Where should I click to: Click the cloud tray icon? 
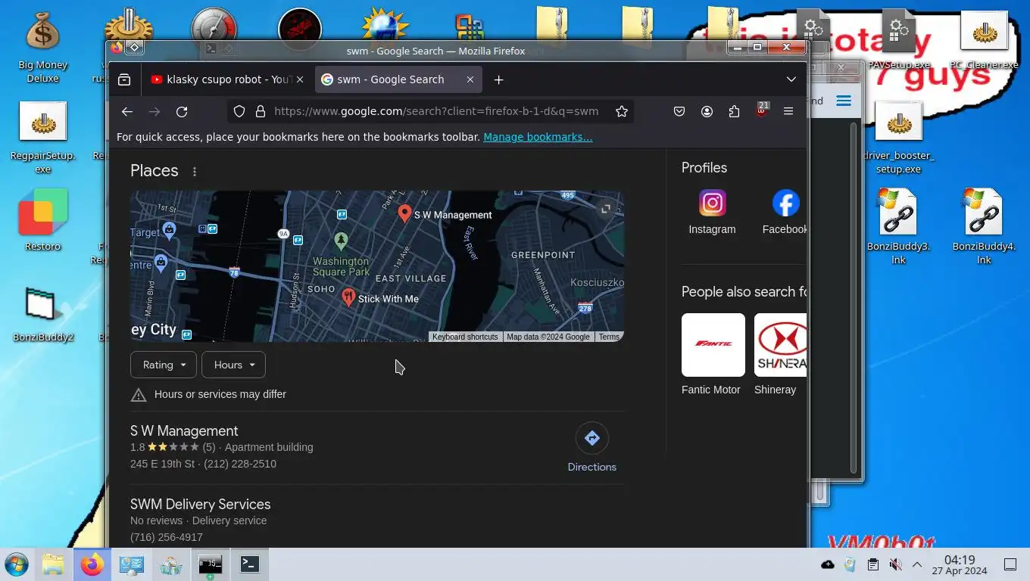828,564
